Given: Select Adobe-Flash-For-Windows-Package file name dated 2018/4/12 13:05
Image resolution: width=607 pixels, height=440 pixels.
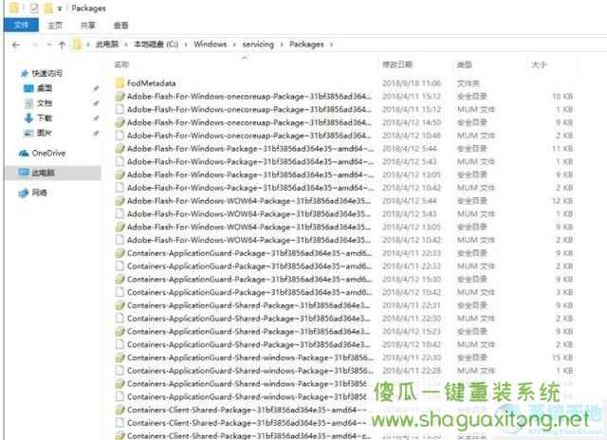Looking at the screenshot, I should 250,174.
